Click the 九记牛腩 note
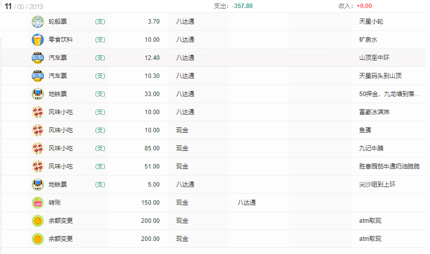Image resolution: width=430 pixels, height=254 pixels. (x=371, y=148)
